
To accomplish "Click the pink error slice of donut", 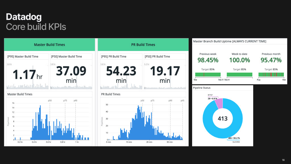I will [219, 103].
